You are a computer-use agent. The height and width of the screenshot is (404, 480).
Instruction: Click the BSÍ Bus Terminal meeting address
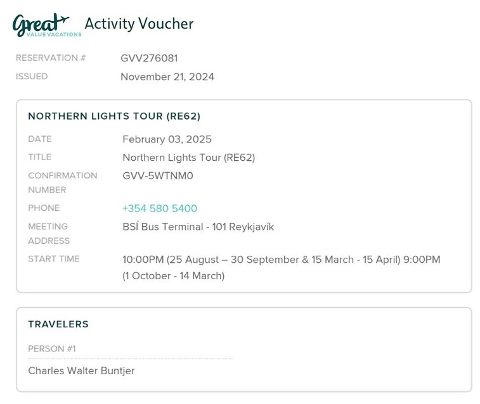[198, 227]
